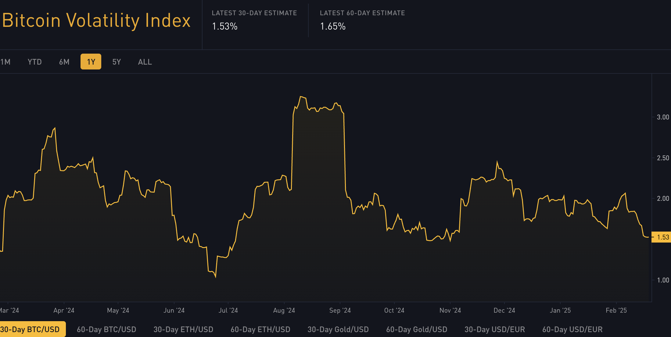Click the Jul '24 x-axis label
This screenshot has height=337, width=671.
(x=228, y=310)
